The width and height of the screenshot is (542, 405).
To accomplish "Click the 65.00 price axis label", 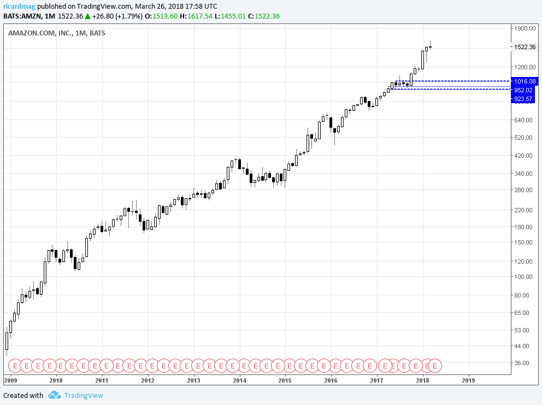I will click(x=522, y=313).
